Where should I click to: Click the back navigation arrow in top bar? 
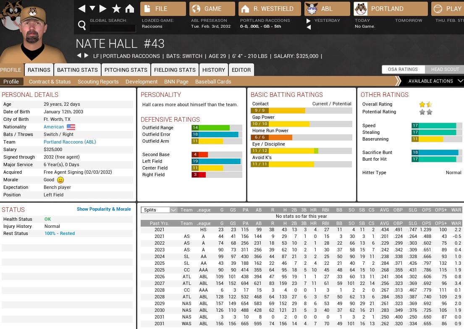coord(82,9)
